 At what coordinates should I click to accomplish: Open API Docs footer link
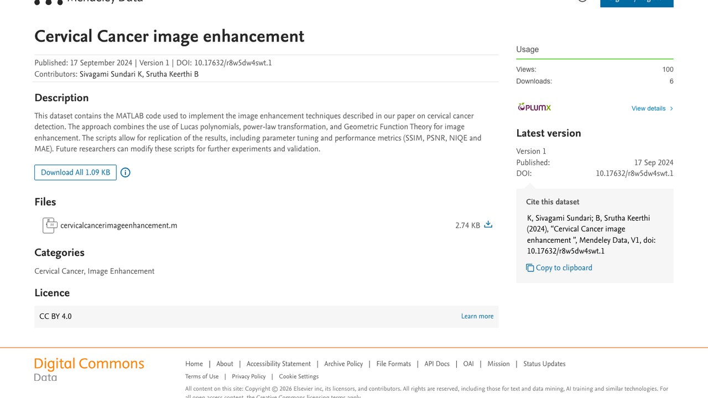pos(437,364)
